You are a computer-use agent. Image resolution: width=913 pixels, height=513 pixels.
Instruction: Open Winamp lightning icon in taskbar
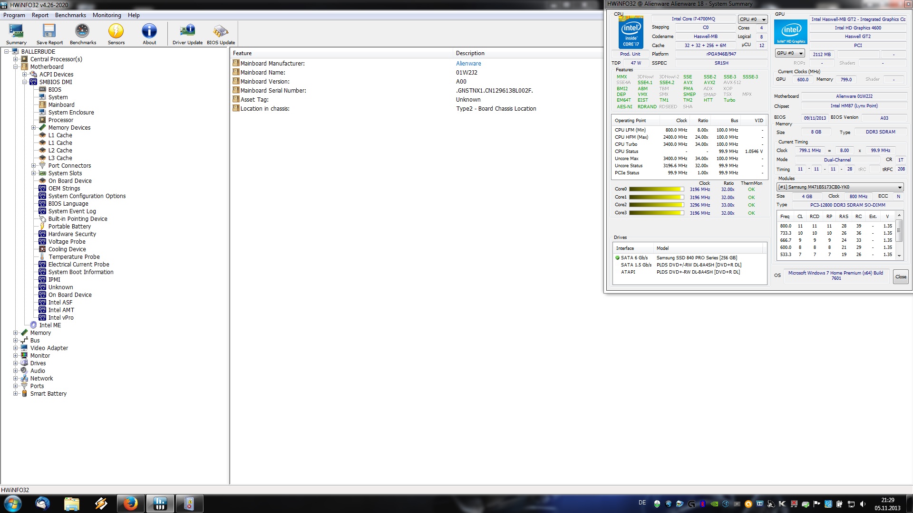coord(101,503)
